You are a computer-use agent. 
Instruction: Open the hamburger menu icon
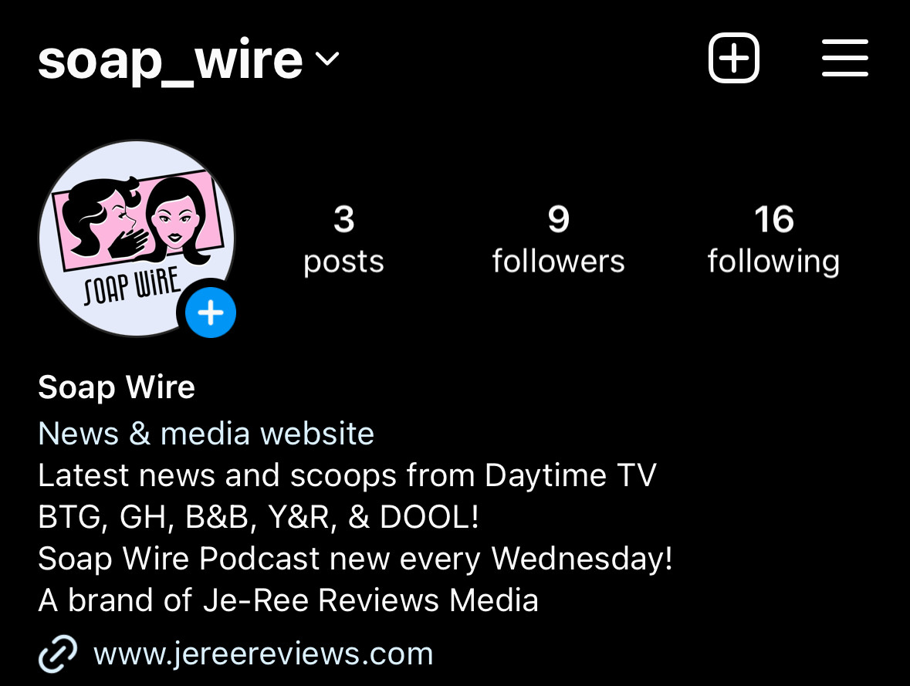(845, 58)
